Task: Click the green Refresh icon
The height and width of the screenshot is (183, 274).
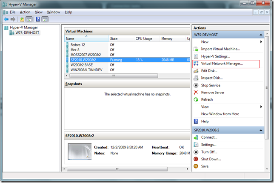Action: point(196,99)
